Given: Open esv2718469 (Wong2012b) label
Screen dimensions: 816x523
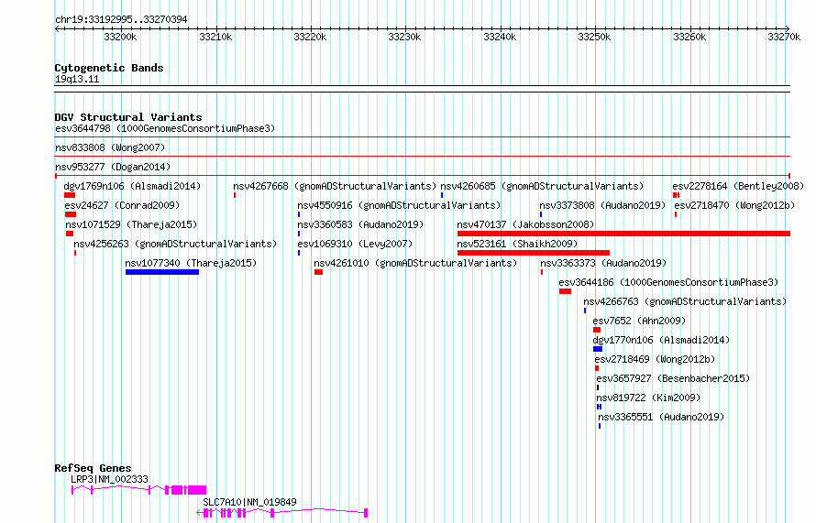Looking at the screenshot, I should (x=656, y=359).
